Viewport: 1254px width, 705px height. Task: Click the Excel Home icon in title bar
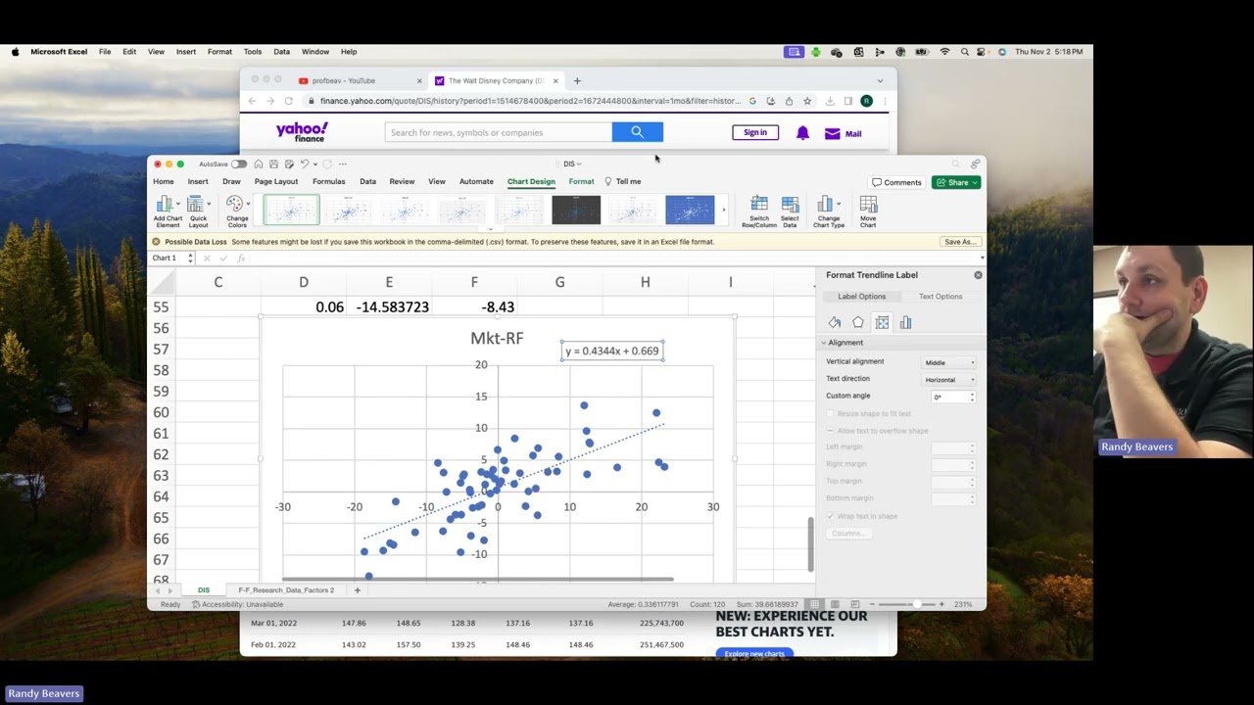pos(258,164)
